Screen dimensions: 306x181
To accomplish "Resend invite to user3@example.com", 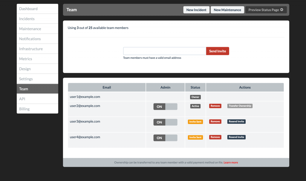I will pyautogui.click(x=236, y=121).
